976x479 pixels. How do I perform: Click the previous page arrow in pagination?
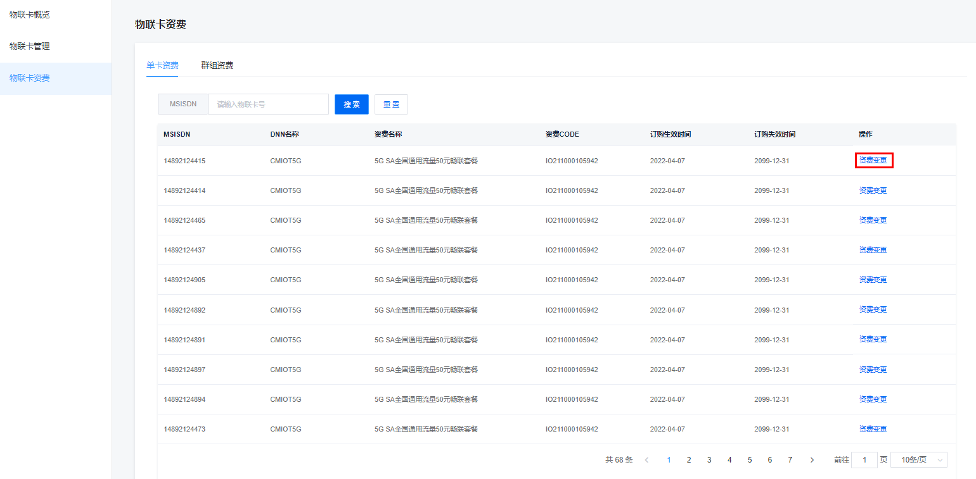pyautogui.click(x=646, y=460)
